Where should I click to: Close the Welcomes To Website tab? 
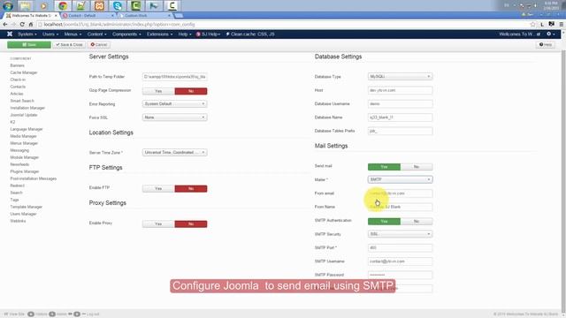56,16
